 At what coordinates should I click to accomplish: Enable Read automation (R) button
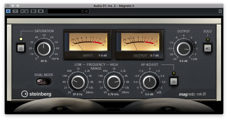22,11
